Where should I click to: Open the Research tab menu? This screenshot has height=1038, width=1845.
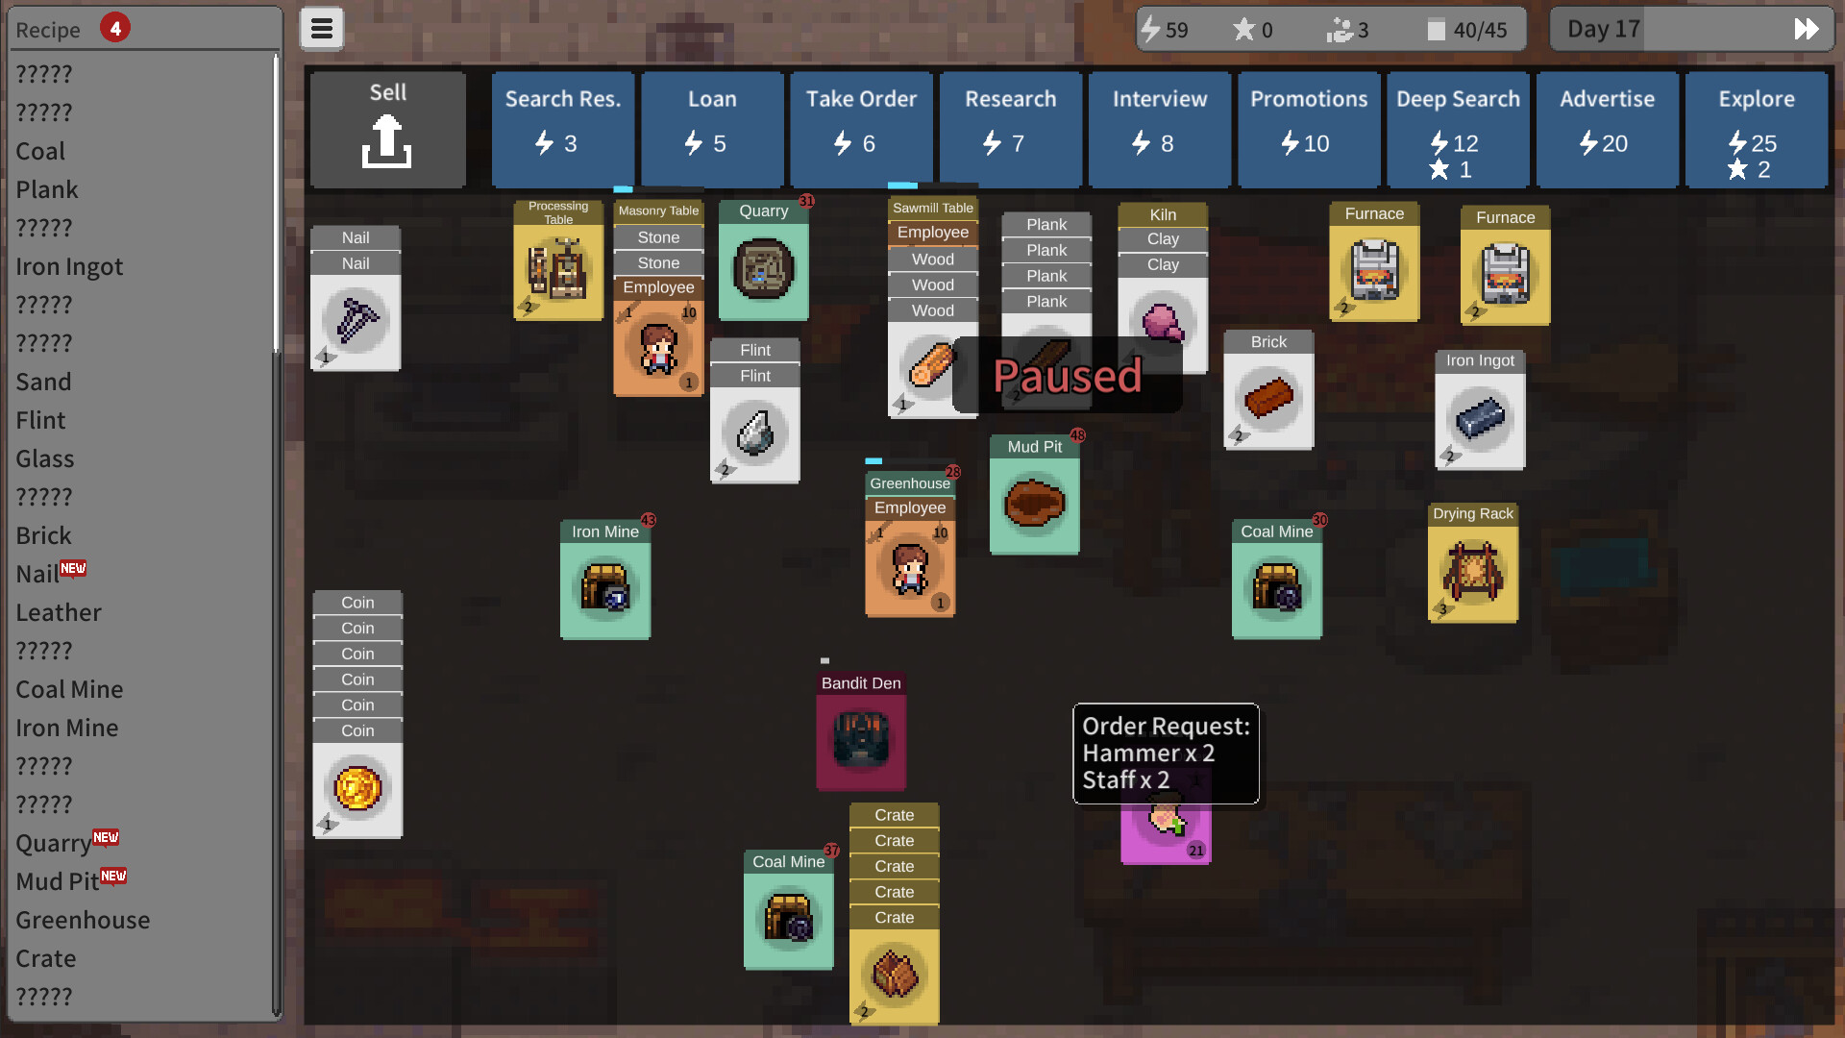coord(1010,119)
